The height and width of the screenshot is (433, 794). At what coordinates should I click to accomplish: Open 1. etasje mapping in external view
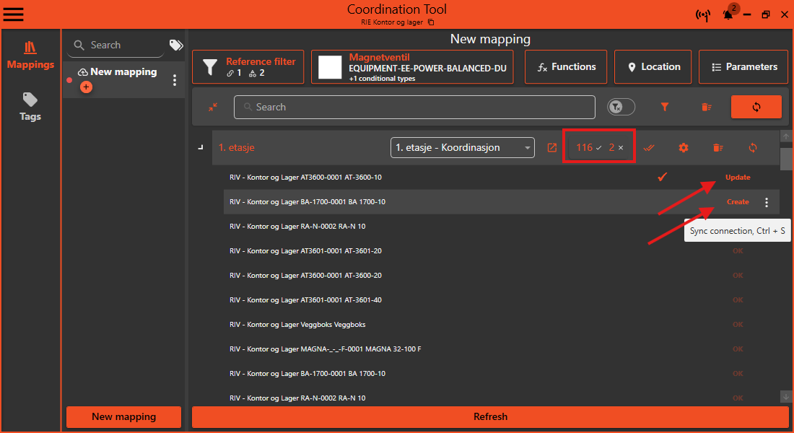(551, 146)
